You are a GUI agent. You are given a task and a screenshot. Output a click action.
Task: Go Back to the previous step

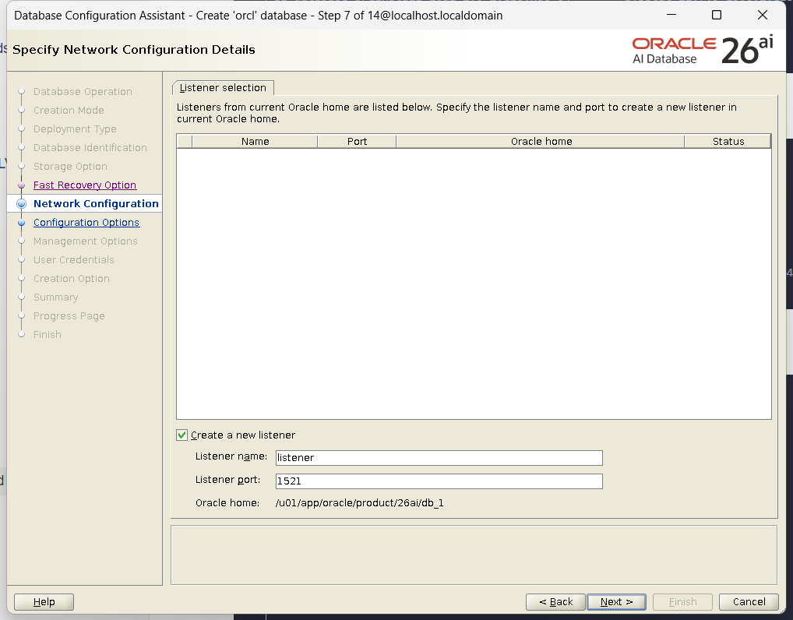pos(555,602)
